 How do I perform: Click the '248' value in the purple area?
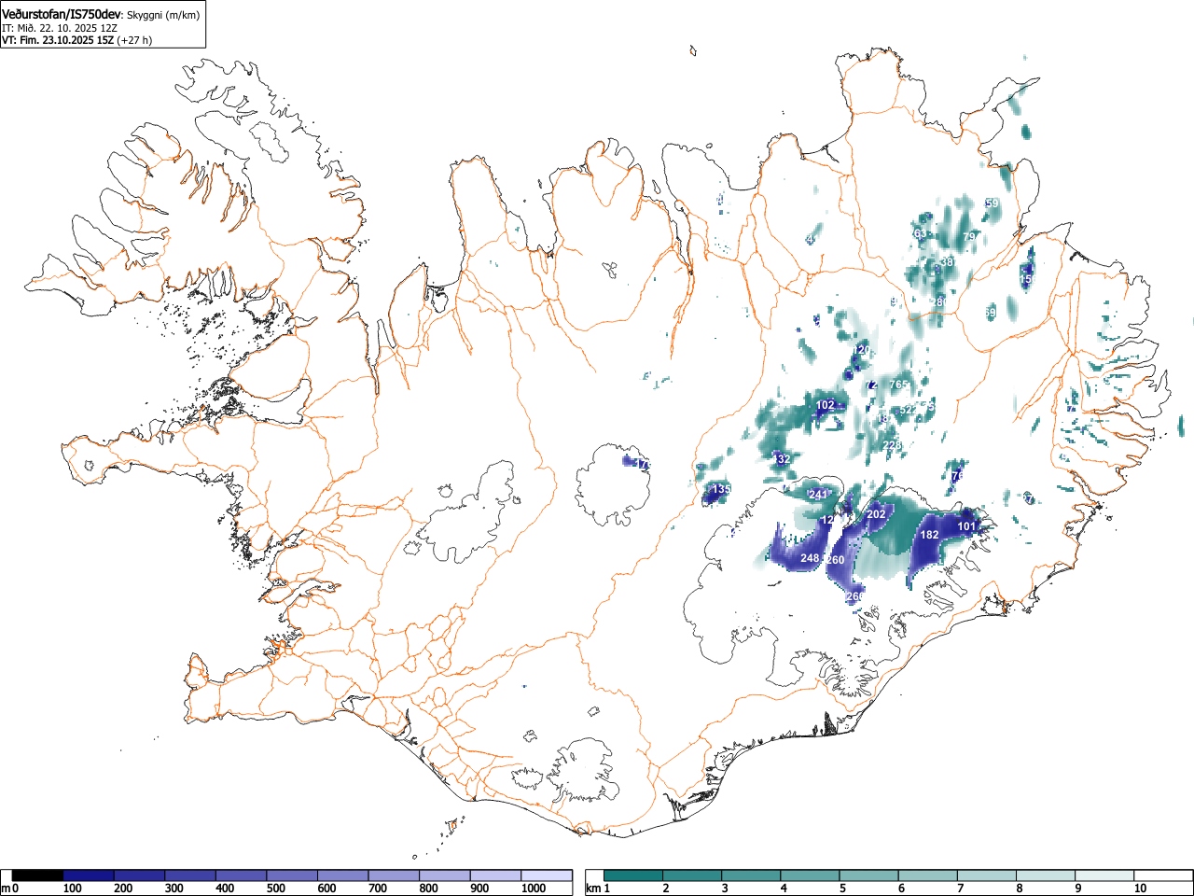[x=810, y=558]
